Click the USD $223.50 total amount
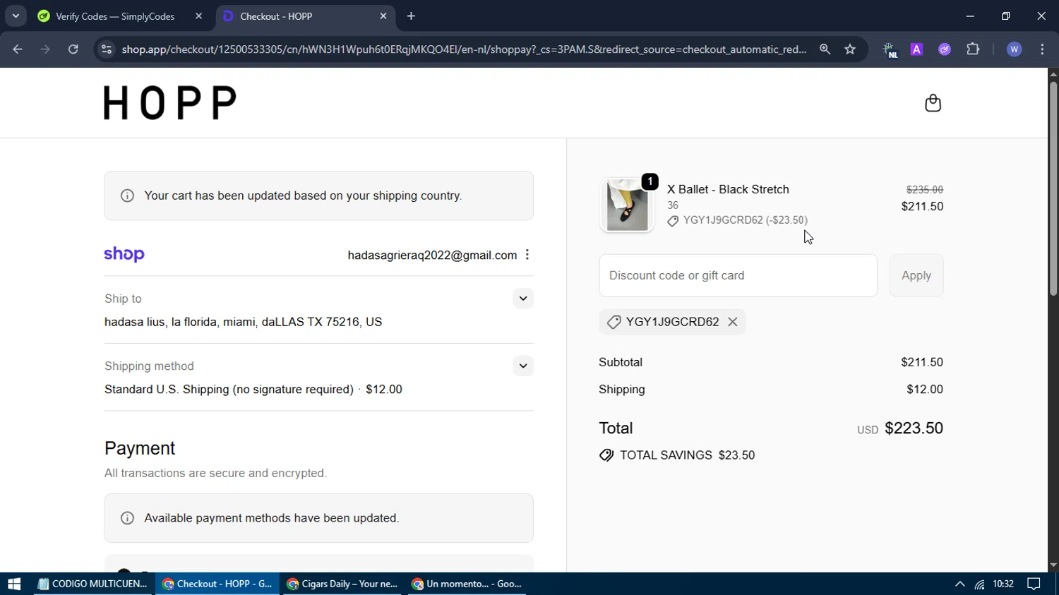 pos(900,428)
